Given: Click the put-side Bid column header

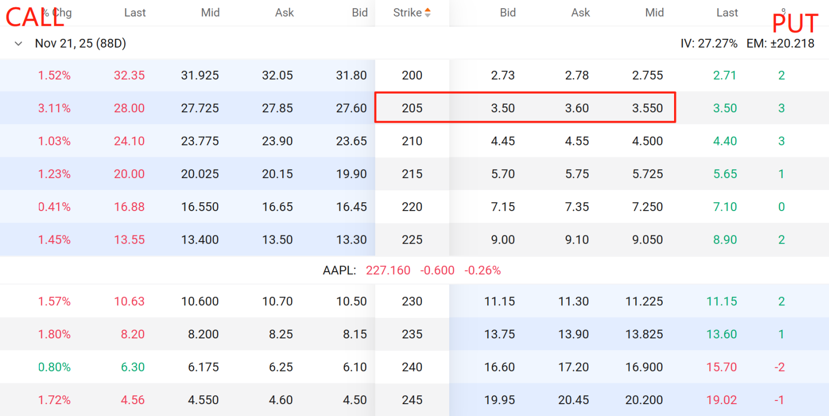Looking at the screenshot, I should coord(508,12).
